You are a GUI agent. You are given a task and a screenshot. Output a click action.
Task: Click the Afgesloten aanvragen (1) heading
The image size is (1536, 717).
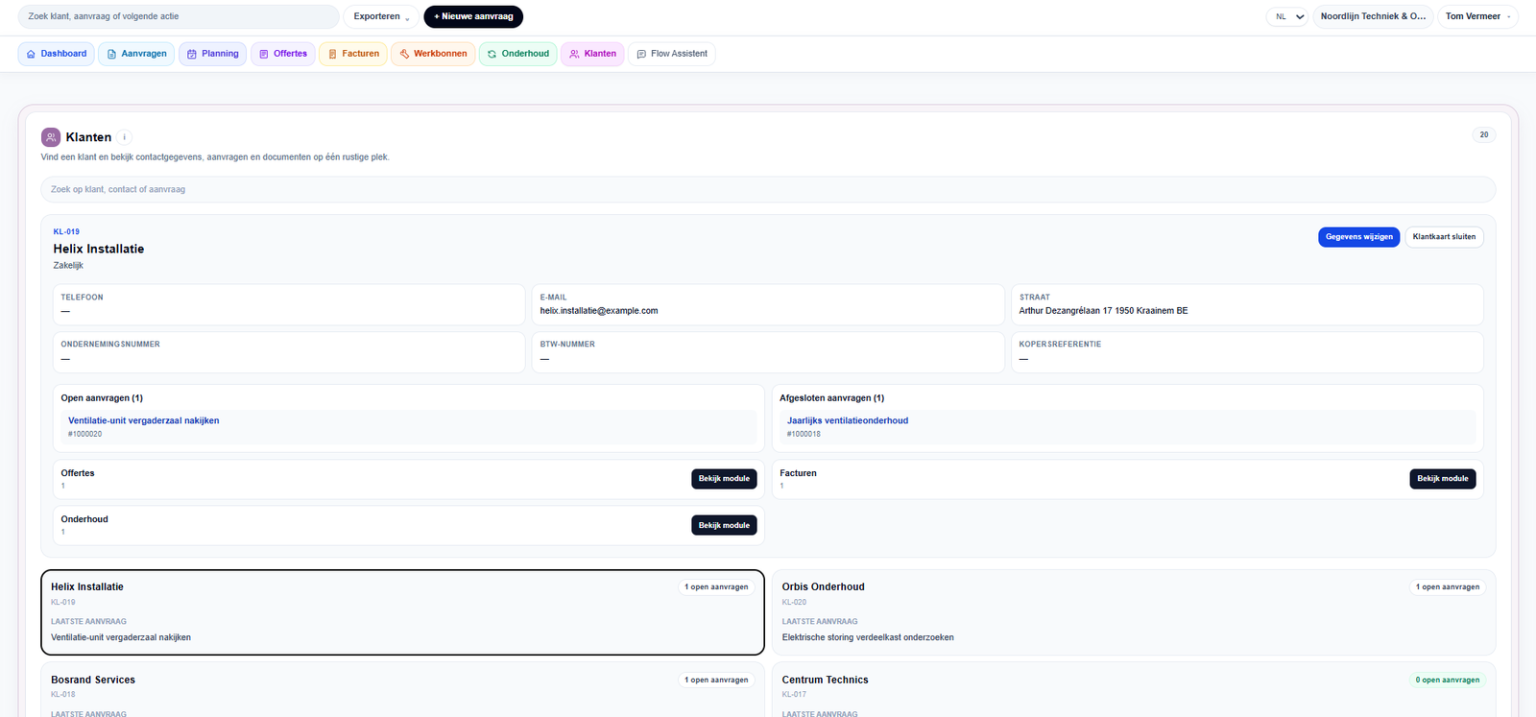832,398
